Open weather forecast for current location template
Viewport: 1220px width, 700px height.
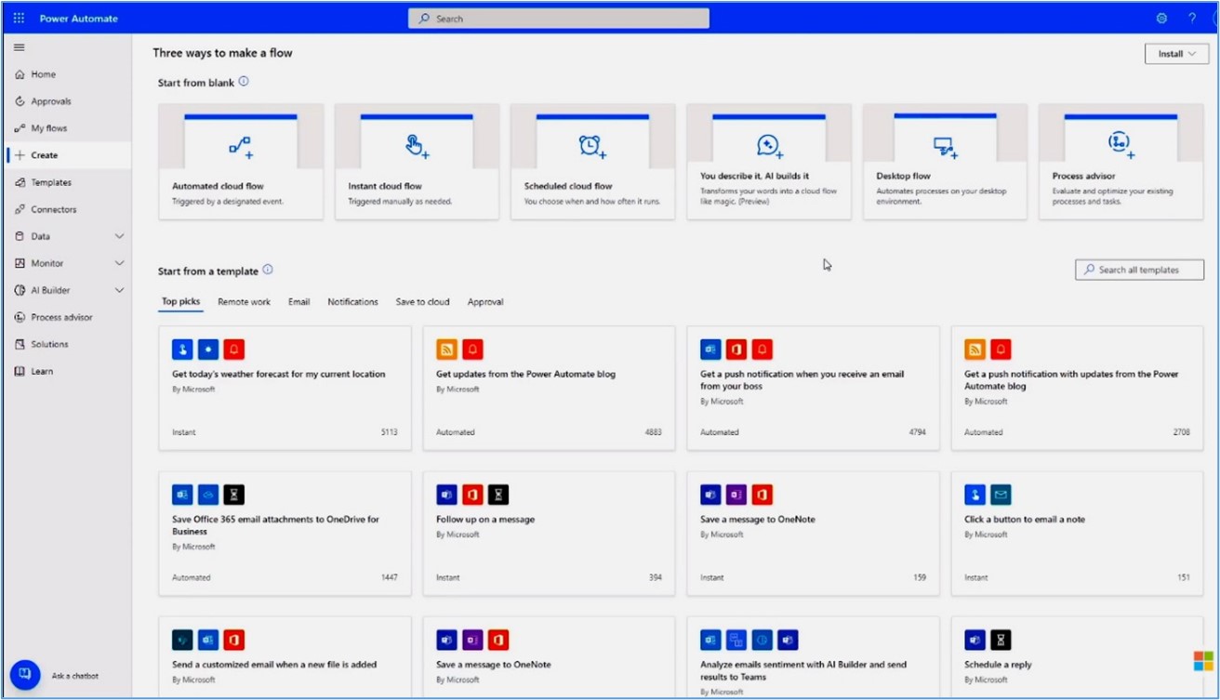click(x=285, y=388)
